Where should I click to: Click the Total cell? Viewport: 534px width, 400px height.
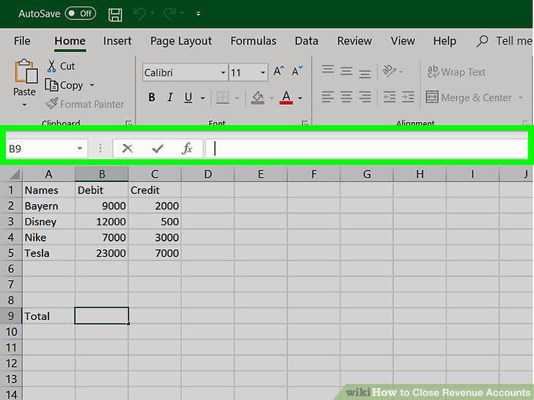click(x=48, y=316)
